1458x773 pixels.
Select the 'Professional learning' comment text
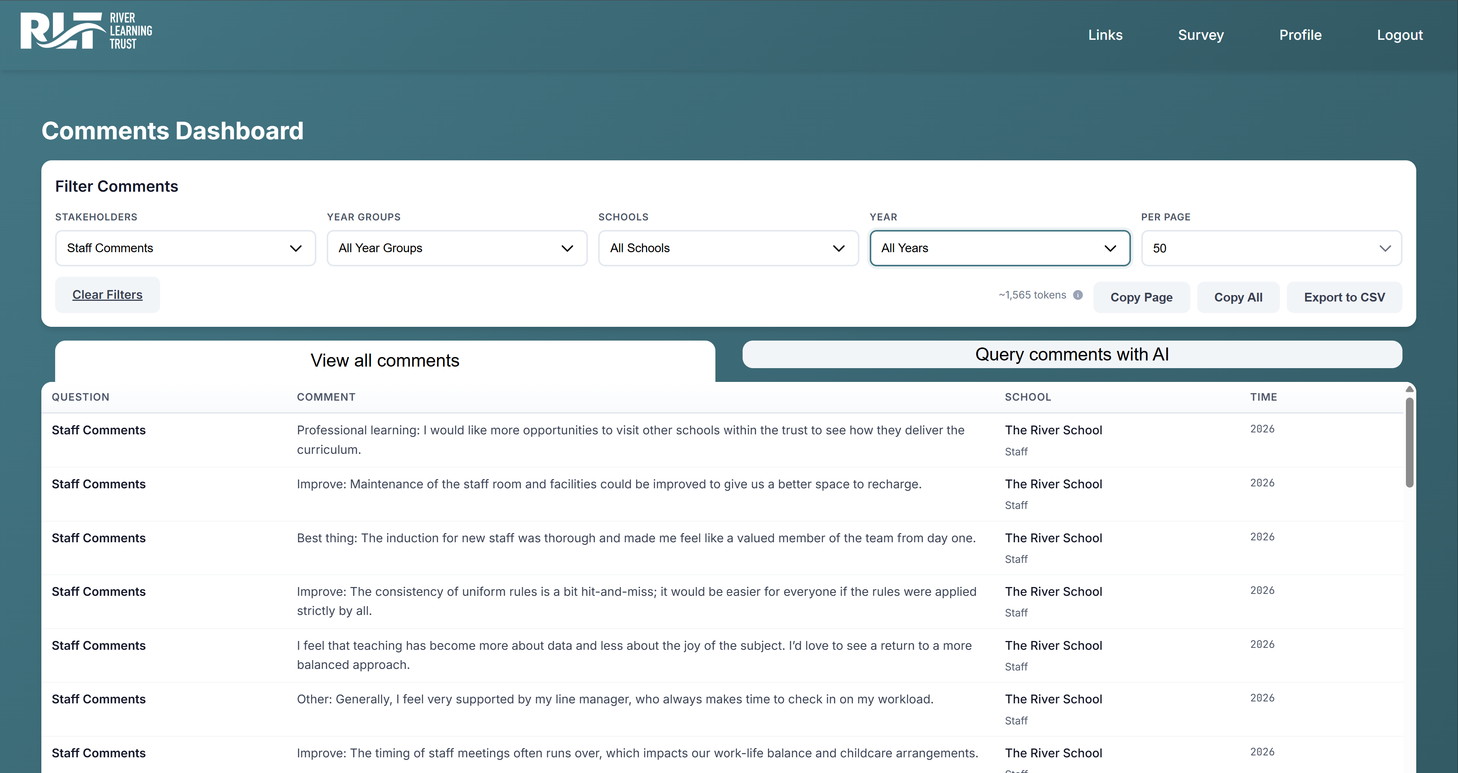(x=630, y=440)
